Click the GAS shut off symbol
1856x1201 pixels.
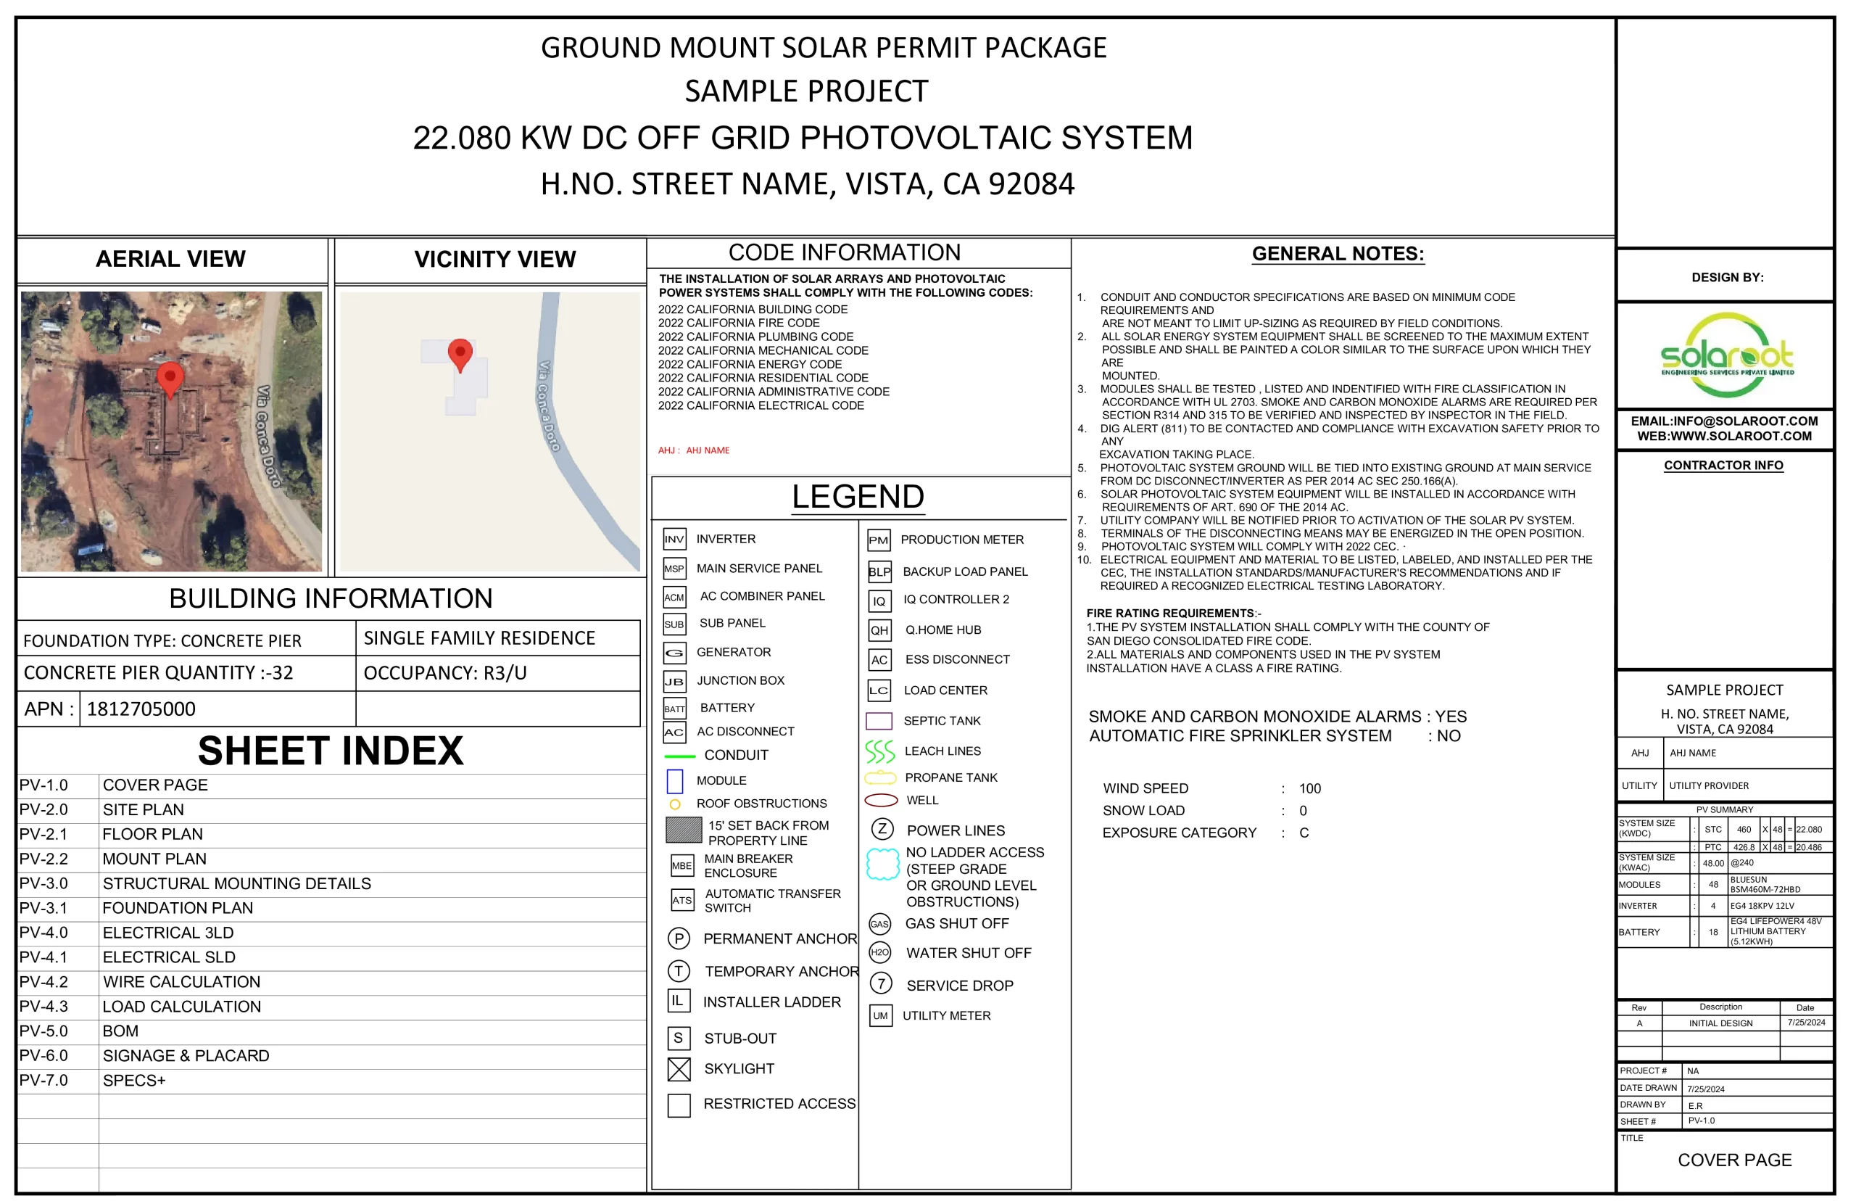[879, 924]
